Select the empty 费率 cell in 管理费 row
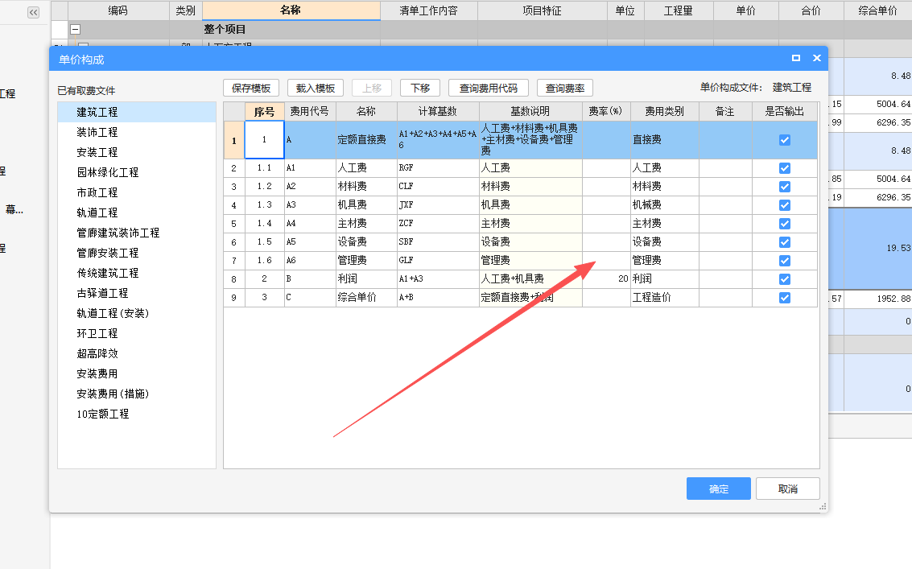 pos(606,261)
